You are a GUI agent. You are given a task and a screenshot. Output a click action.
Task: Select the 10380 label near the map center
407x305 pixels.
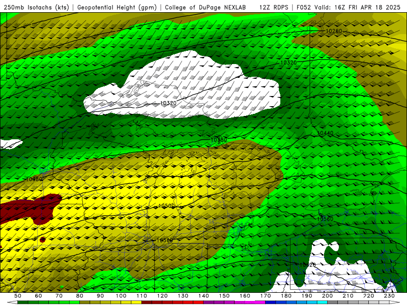click(219, 140)
